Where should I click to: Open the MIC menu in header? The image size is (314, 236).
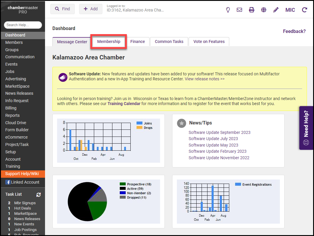pyautogui.click(x=290, y=10)
